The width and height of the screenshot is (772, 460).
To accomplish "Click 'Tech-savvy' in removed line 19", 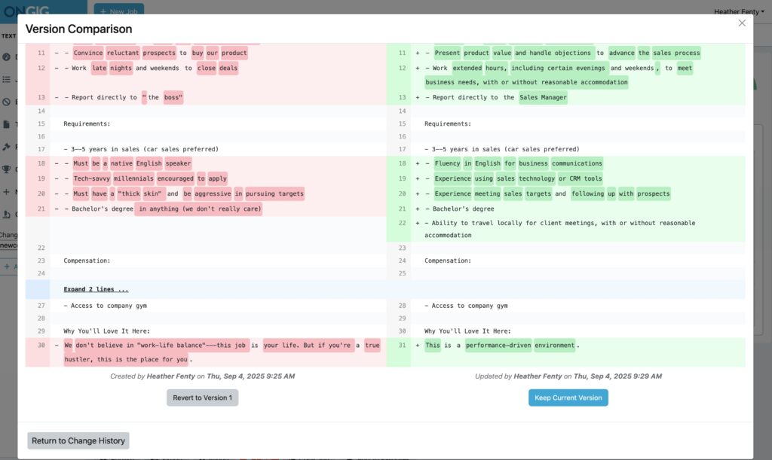I will click(x=91, y=179).
